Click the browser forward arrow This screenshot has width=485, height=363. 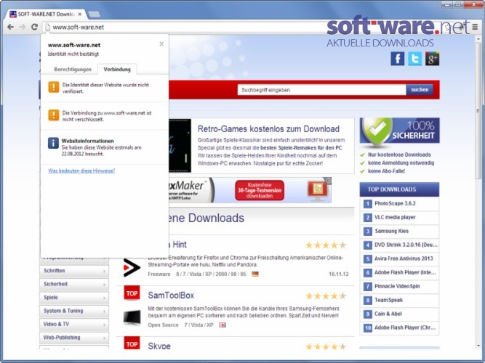23,27
